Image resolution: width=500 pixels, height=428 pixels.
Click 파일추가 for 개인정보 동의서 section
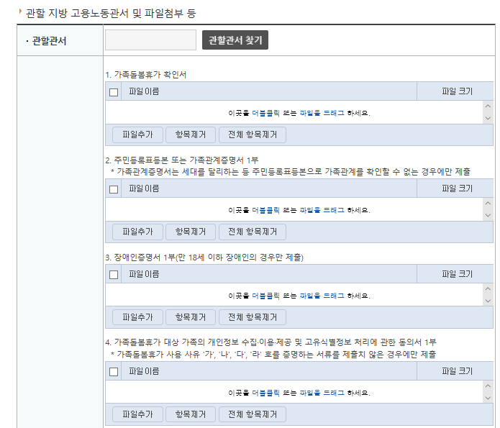click(137, 414)
